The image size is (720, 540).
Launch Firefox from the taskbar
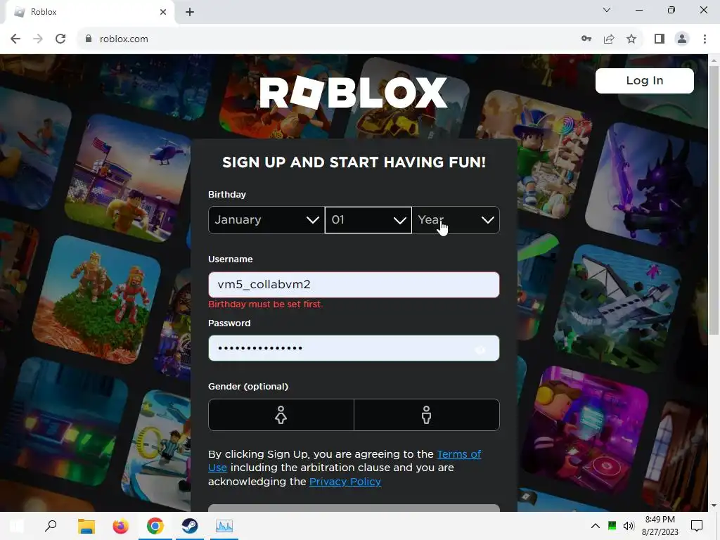(121, 526)
